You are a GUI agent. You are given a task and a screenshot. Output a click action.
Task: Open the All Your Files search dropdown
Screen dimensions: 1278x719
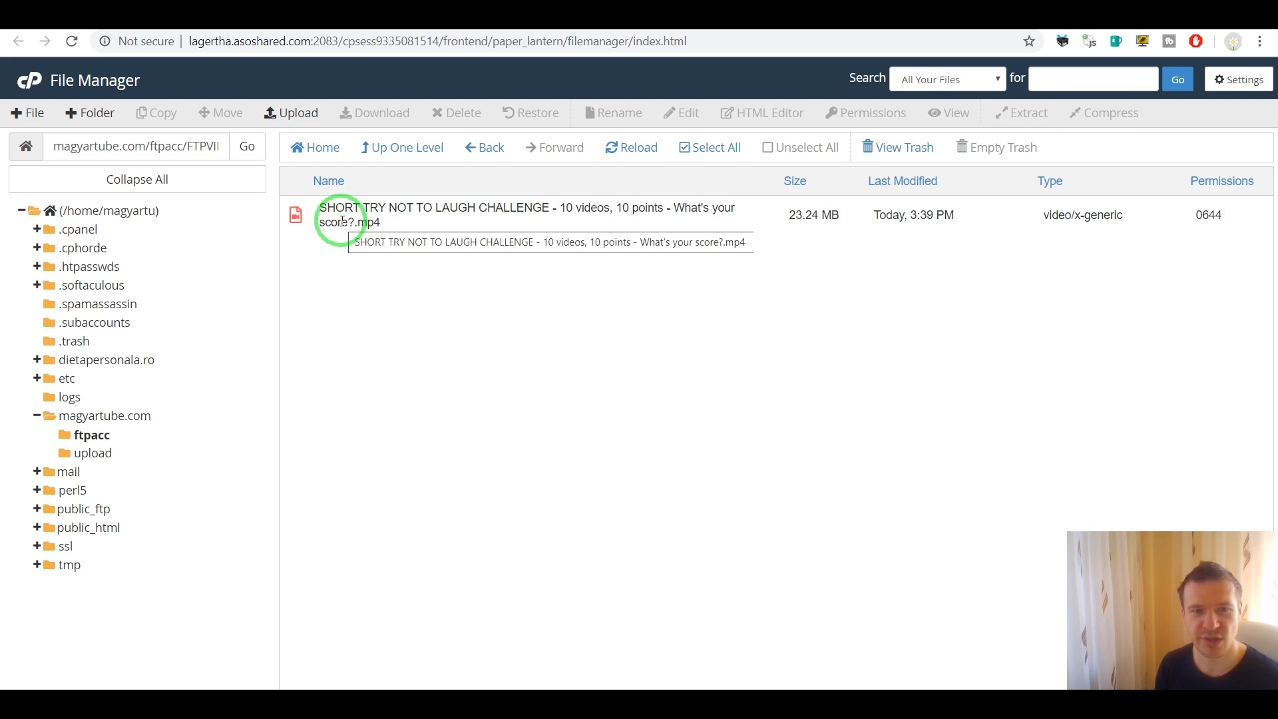(947, 80)
